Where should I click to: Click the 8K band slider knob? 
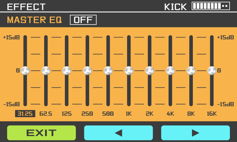pyautogui.click(x=191, y=71)
